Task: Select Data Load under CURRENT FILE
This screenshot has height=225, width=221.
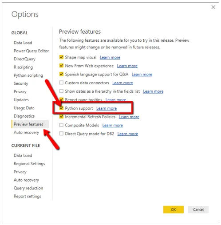Action: [23, 155]
